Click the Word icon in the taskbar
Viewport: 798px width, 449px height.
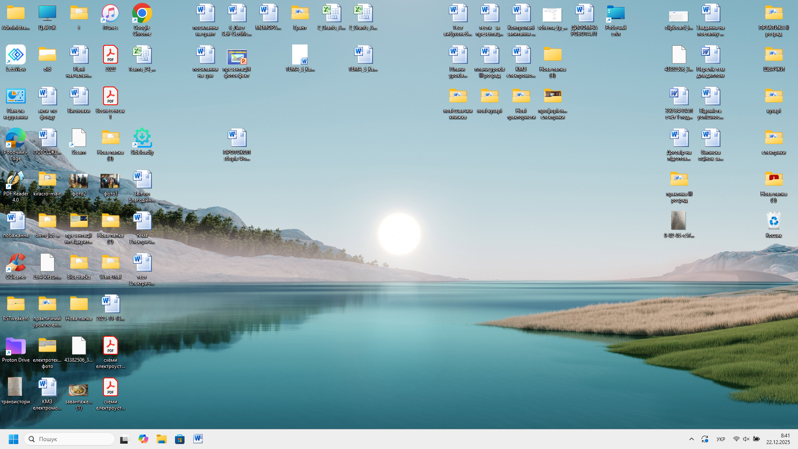click(198, 439)
